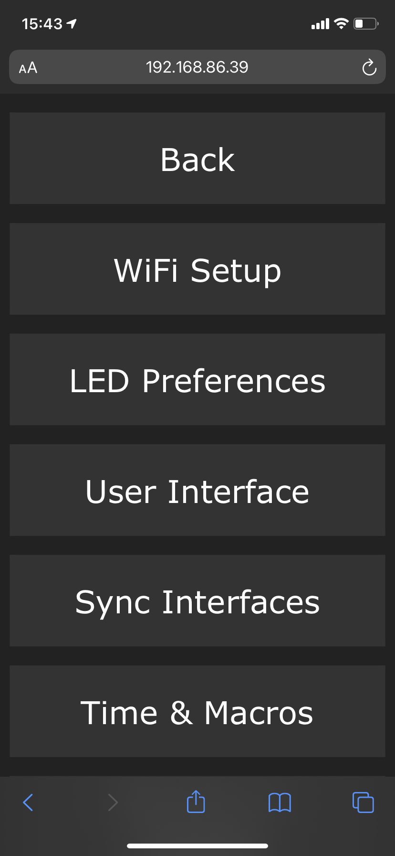Tap the location arrow beside the time
Viewport: 395px width, 856px height.
pyautogui.click(x=72, y=23)
